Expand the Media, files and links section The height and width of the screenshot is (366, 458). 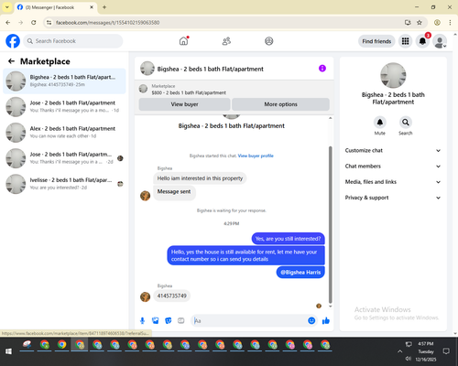(393, 182)
